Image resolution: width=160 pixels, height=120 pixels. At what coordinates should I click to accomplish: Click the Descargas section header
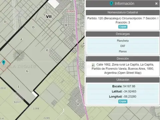[x=123, y=34]
